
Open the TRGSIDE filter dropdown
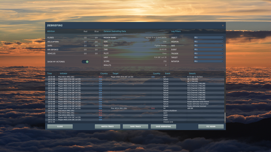coord(208,54)
